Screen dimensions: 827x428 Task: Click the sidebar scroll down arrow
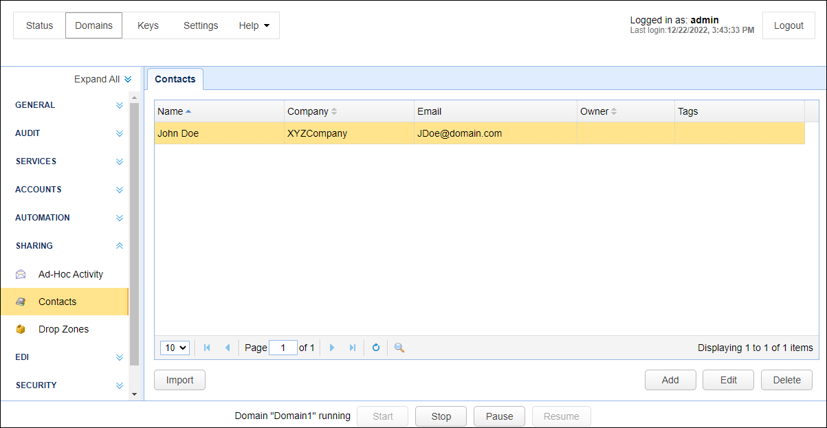(x=134, y=394)
